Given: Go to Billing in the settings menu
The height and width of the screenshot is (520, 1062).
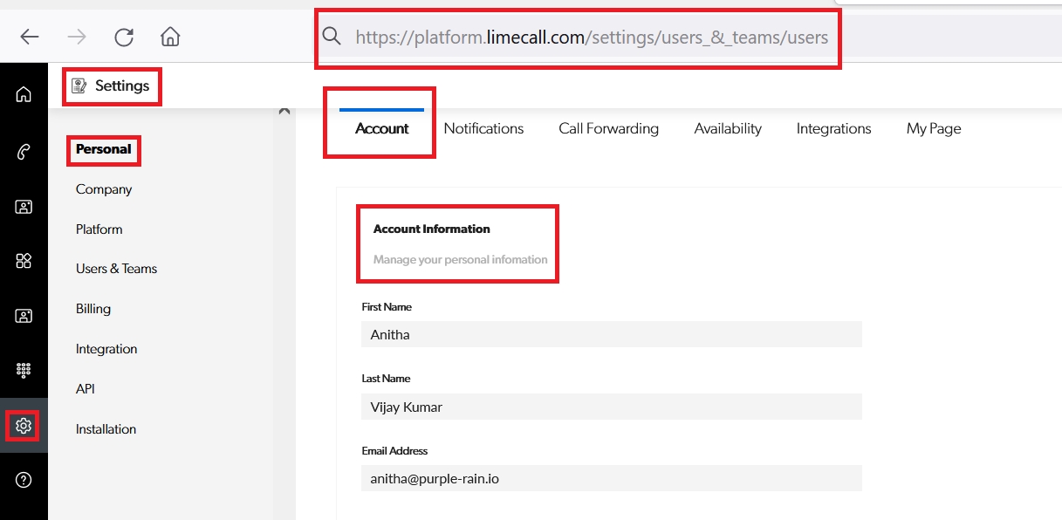Looking at the screenshot, I should (93, 309).
